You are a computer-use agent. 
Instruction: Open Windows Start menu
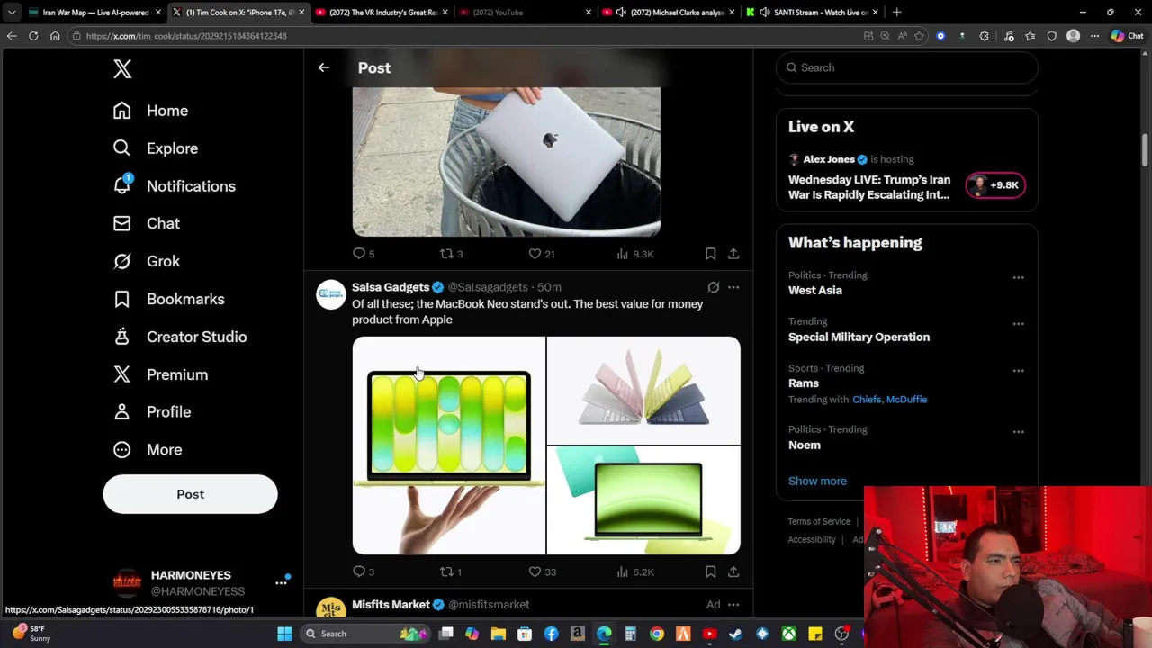click(x=284, y=634)
